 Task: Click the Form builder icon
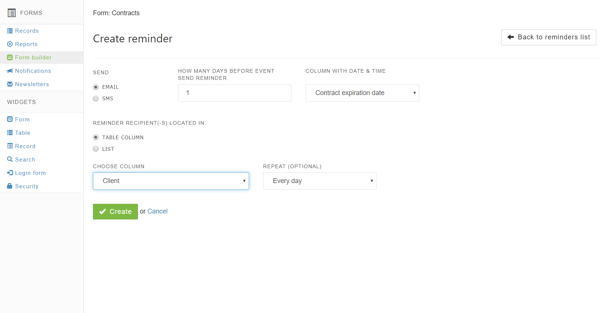[x=10, y=58]
